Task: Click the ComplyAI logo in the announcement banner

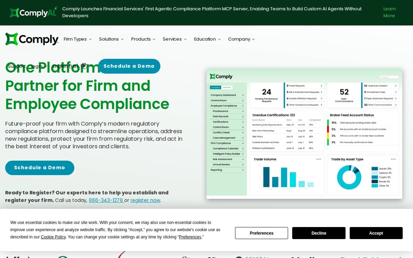Action: (34, 12)
